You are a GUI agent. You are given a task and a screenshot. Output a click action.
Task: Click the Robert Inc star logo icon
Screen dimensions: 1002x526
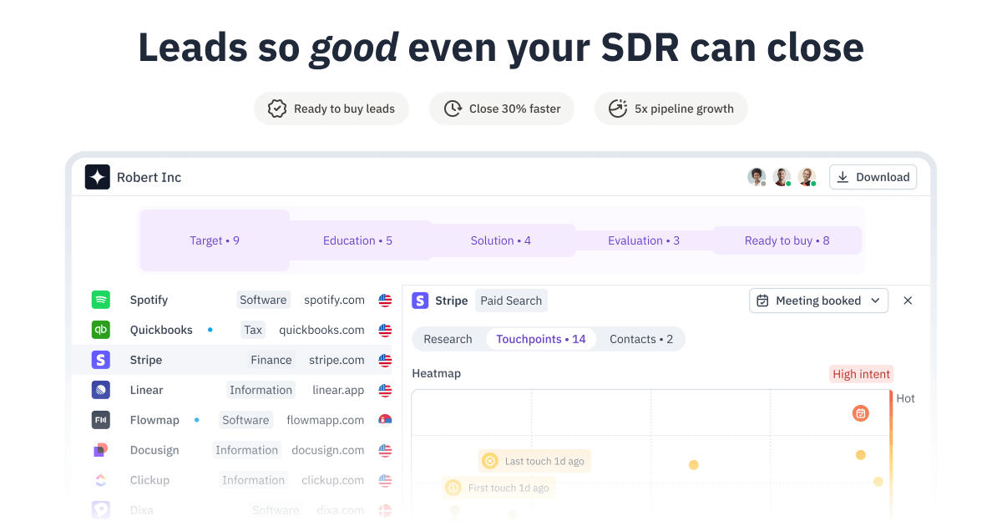pos(97,177)
